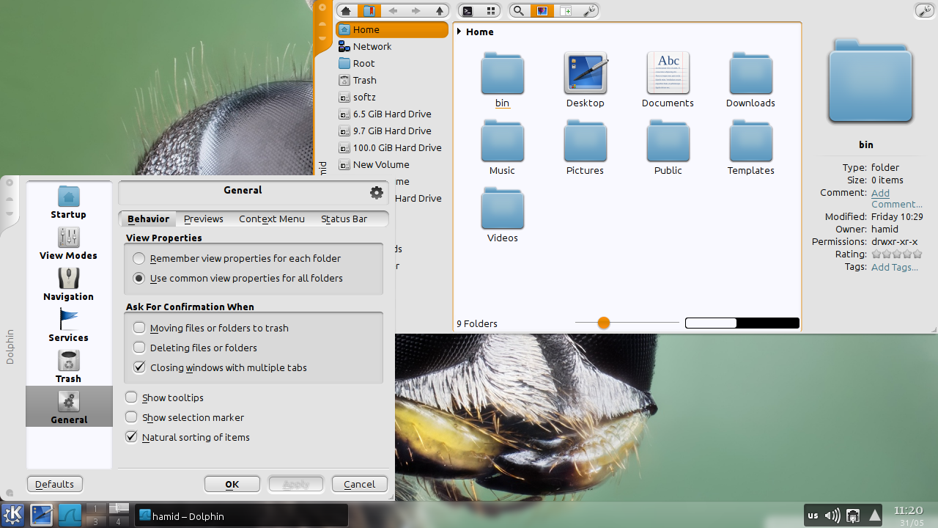This screenshot has height=528, width=938.
Task: Switch to virtual desktop 3 in the pager
Action: [x=96, y=521]
